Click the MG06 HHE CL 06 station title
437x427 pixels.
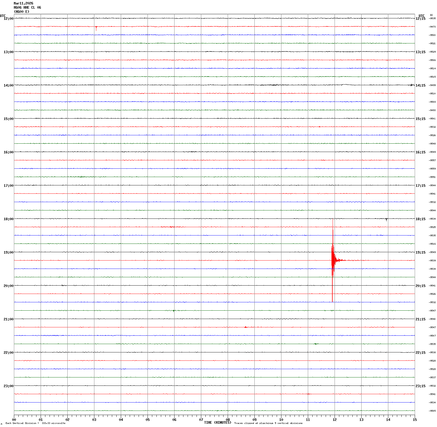pyautogui.click(x=27, y=8)
